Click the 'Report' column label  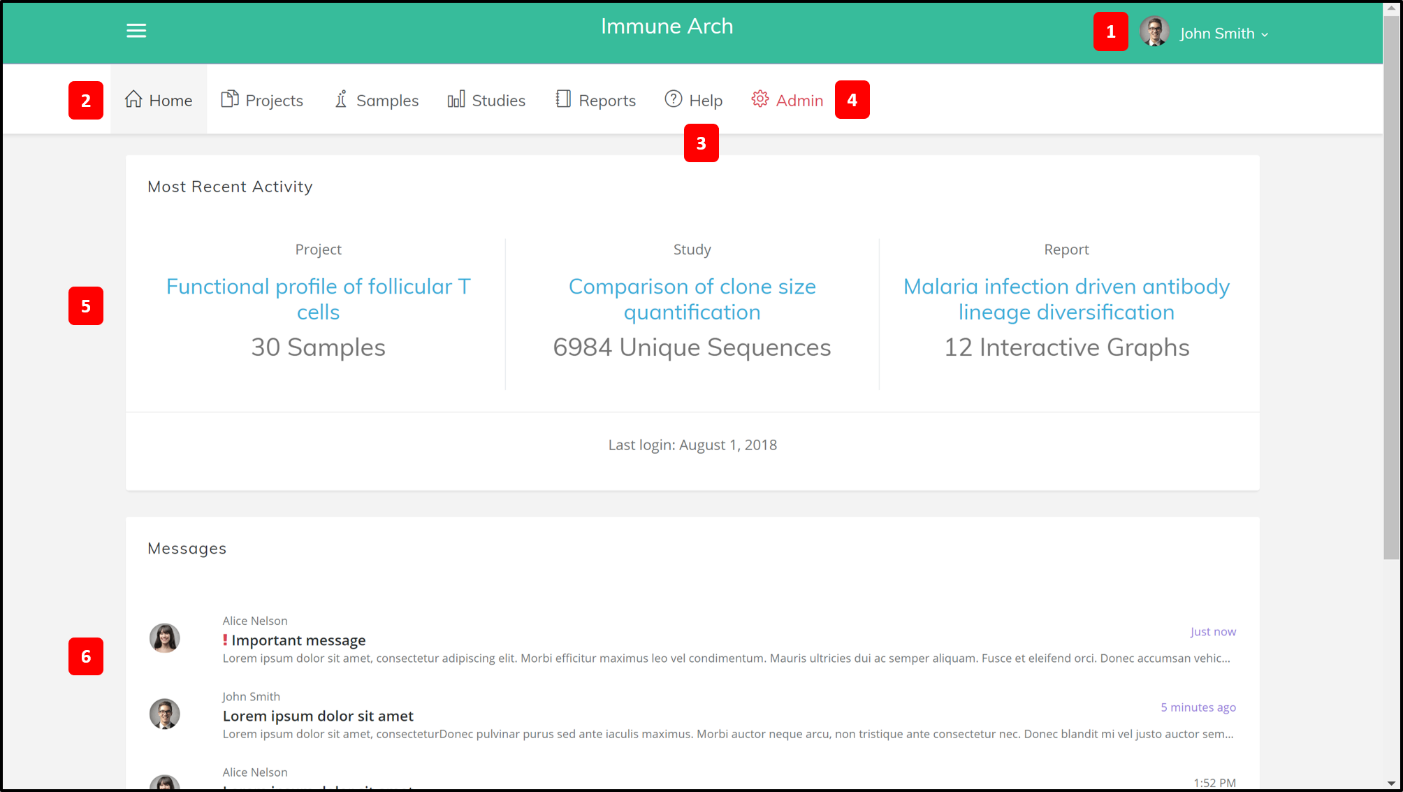point(1066,250)
